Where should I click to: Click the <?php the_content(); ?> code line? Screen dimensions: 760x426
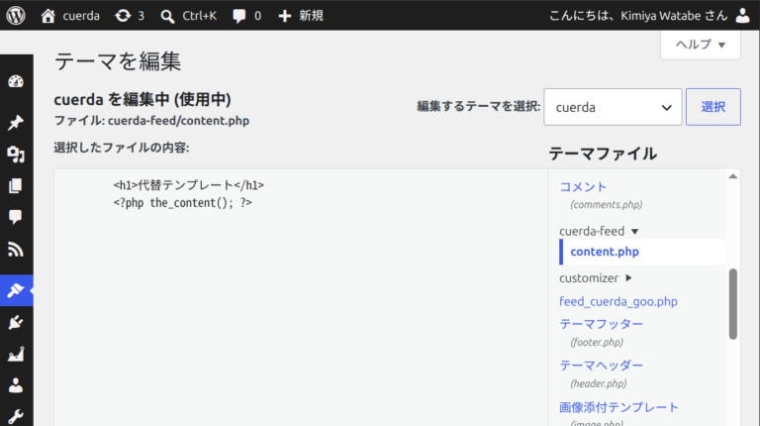click(x=183, y=203)
